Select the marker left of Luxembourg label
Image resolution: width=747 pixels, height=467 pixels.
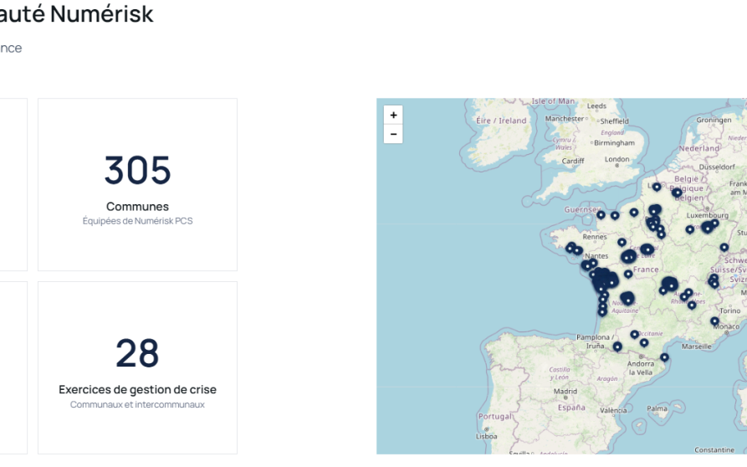tap(689, 229)
